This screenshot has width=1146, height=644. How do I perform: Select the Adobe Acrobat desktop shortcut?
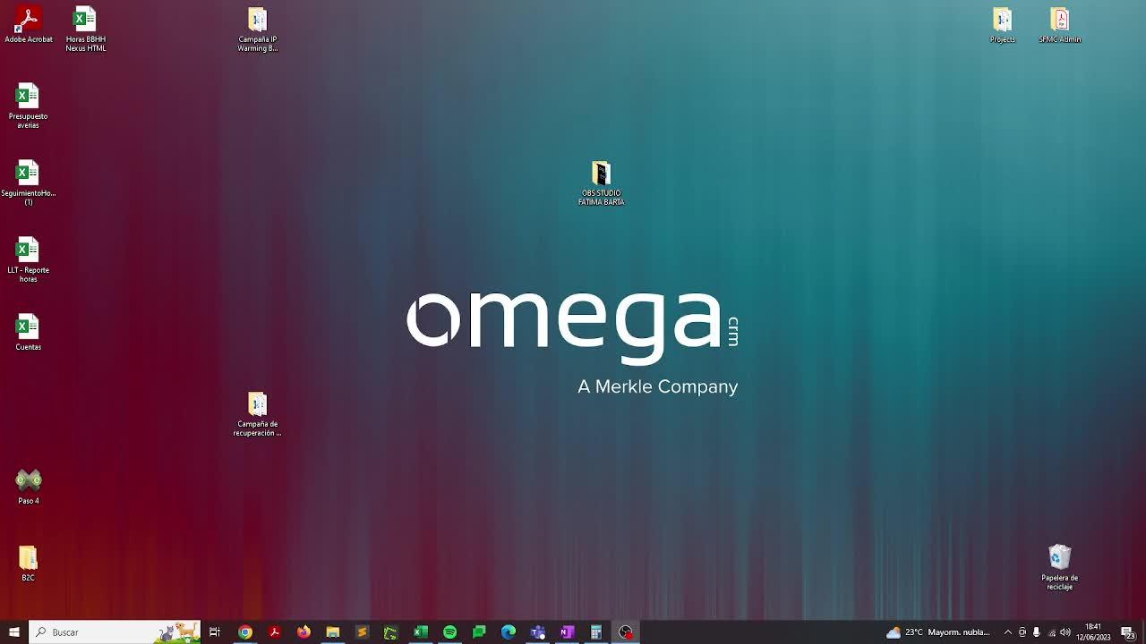[29, 25]
